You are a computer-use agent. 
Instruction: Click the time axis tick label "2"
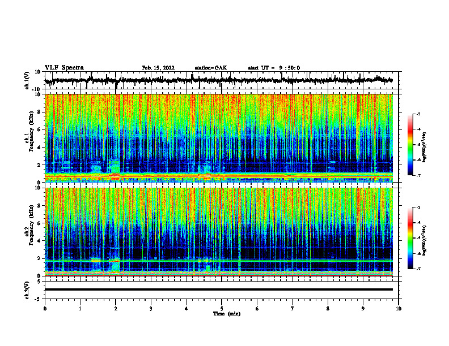tap(116, 309)
